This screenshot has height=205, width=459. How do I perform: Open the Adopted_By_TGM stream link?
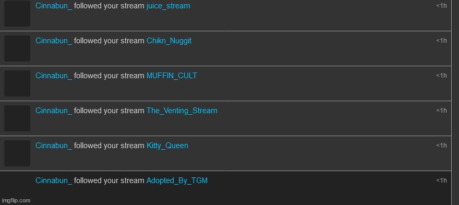[177, 180]
